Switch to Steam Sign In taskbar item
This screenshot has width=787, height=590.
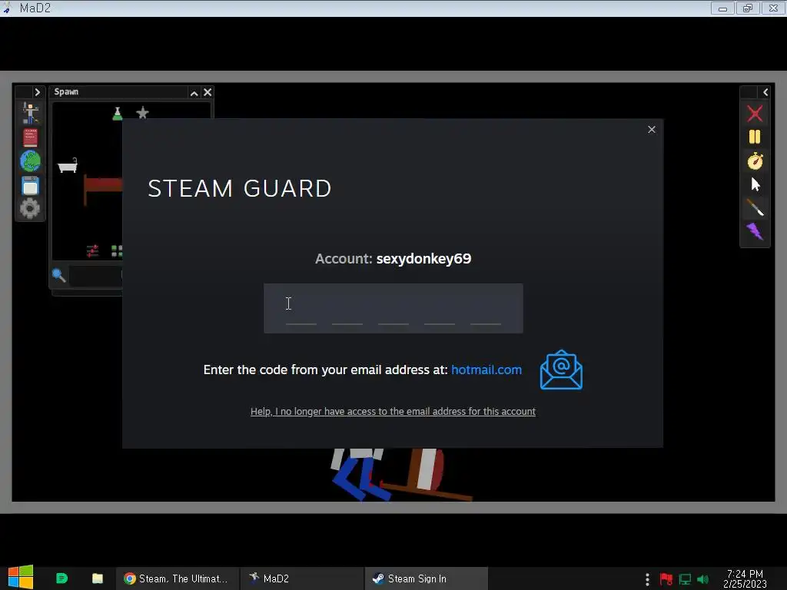pyautogui.click(x=426, y=578)
